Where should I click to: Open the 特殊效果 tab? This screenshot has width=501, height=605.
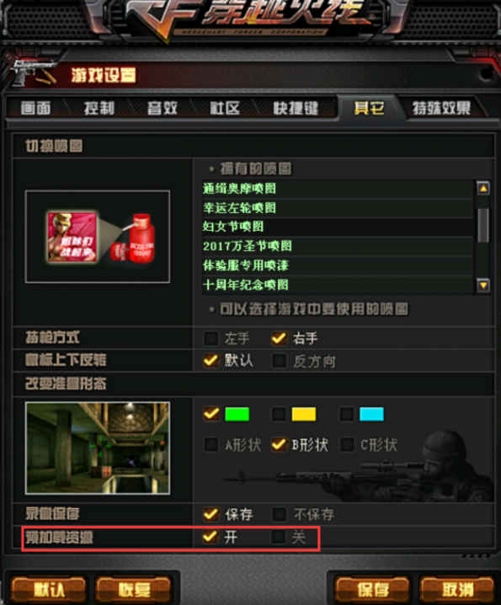coord(441,108)
